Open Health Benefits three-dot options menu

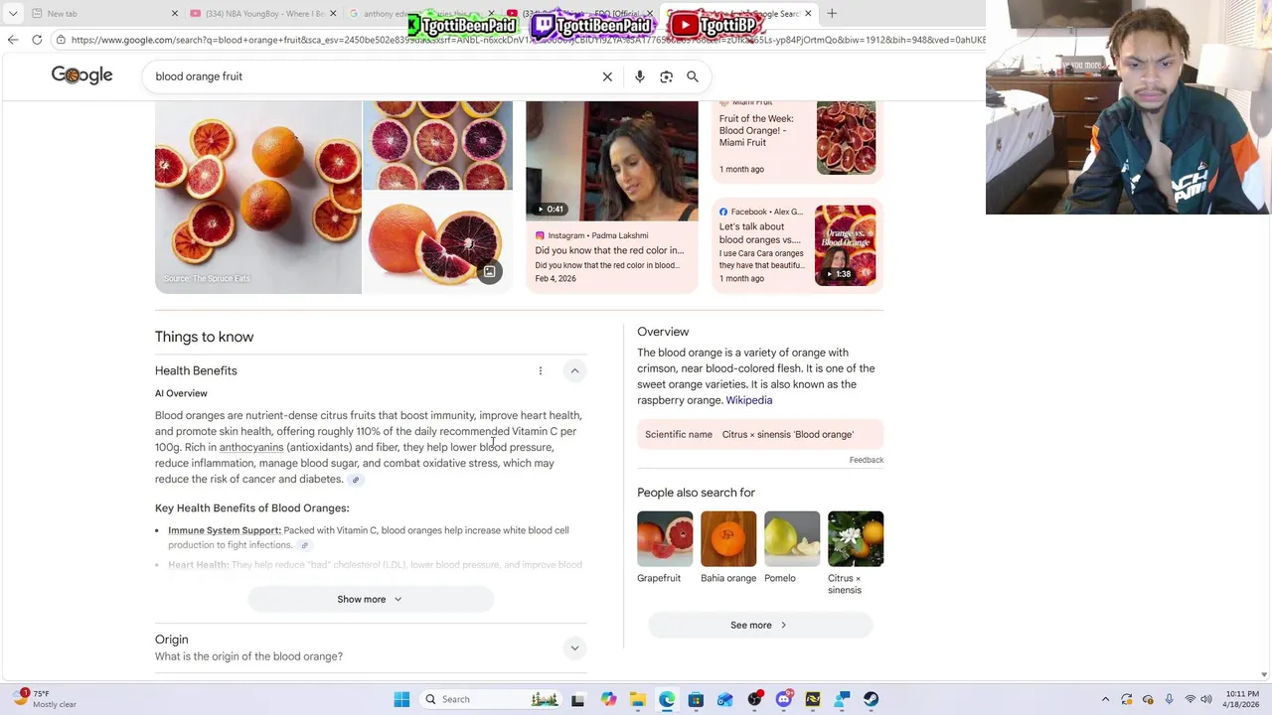pyautogui.click(x=541, y=370)
